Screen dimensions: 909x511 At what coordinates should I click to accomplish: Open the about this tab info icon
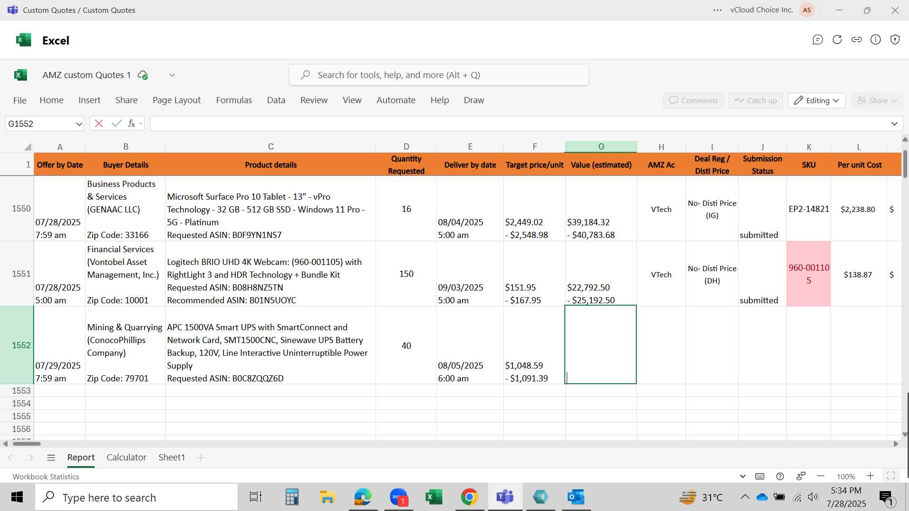(x=876, y=40)
